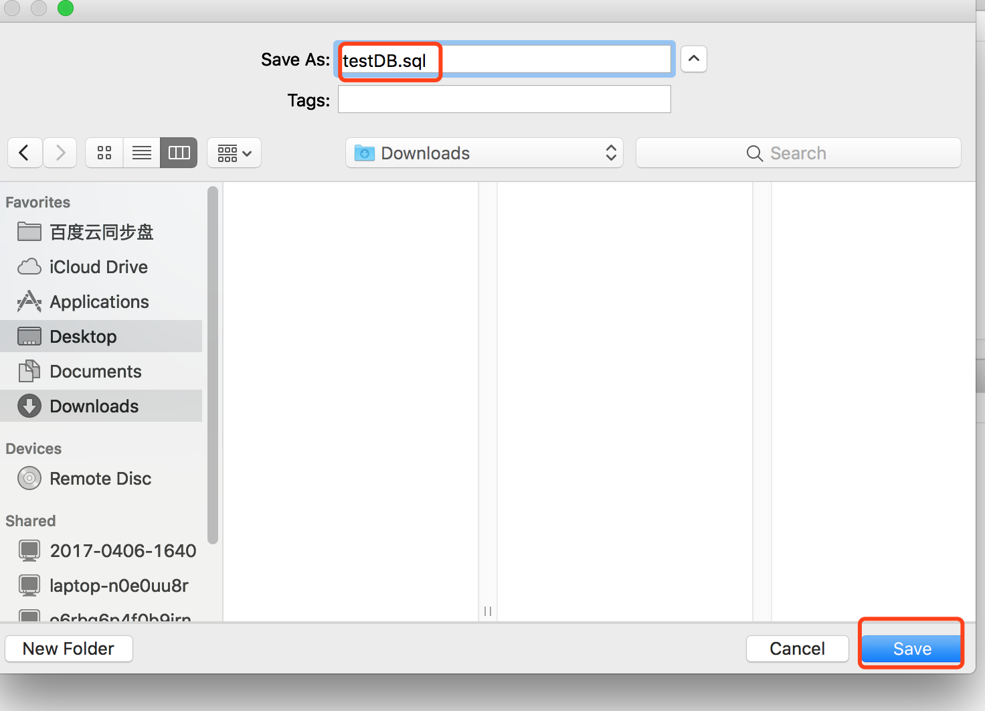This screenshot has width=985, height=711.
Task: Click the Downloads arrow icon in sidebar
Action: [x=29, y=406]
